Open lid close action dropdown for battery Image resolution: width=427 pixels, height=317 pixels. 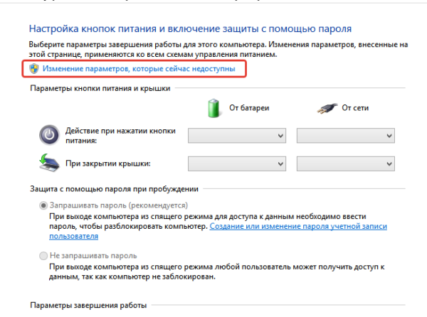237,163
